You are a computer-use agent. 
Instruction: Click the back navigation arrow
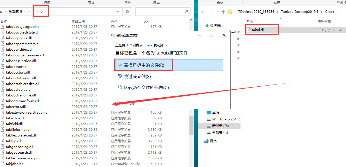click(204, 11)
